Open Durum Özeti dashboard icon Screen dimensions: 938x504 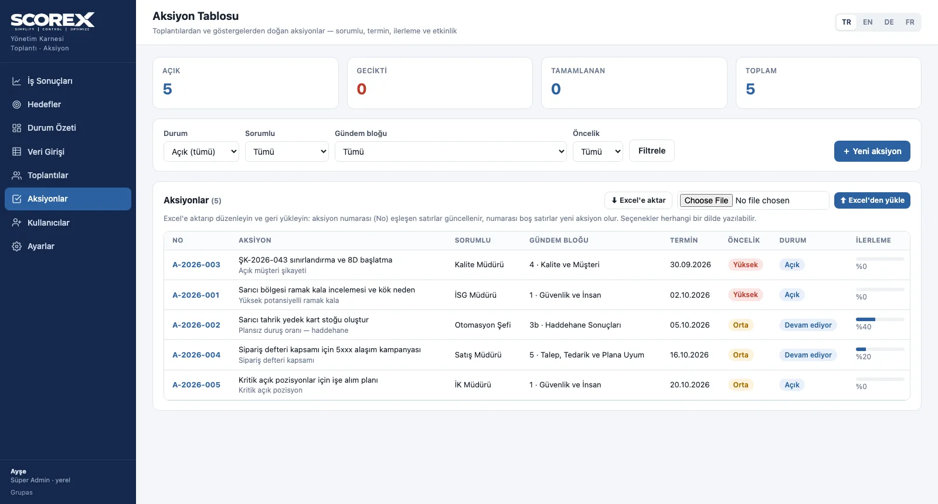(17, 128)
